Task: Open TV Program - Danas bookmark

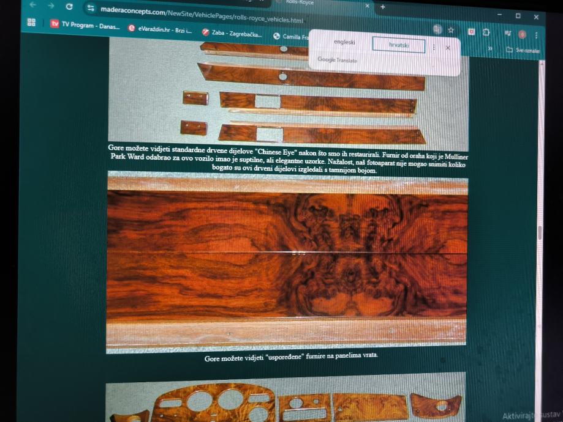Action: click(x=85, y=24)
